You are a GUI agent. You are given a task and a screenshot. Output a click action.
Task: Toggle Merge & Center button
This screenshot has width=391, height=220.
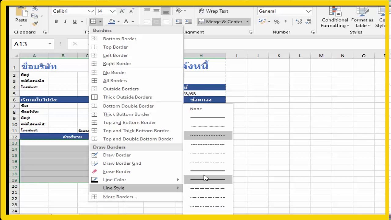point(220,21)
